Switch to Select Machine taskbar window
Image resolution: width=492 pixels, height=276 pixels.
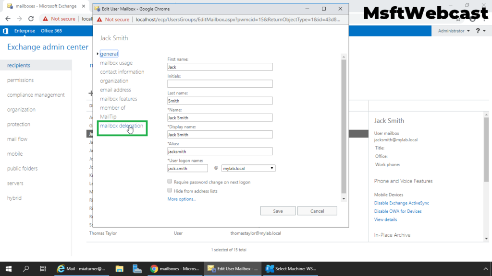coord(290,268)
